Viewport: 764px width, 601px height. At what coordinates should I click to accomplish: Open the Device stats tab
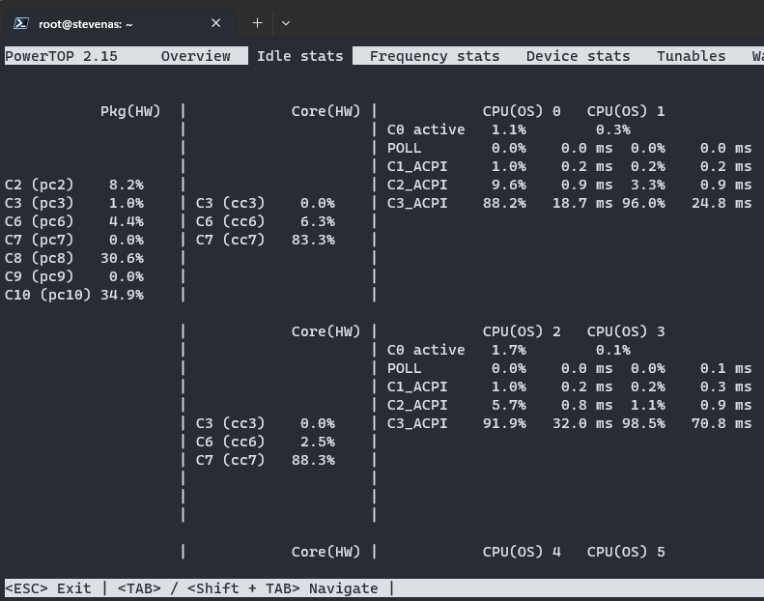point(578,56)
